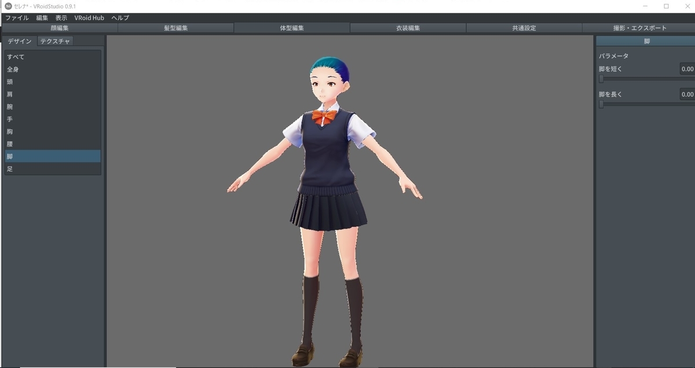This screenshot has width=695, height=368.
Task: Switch to the 体型編集 tab
Action: click(291, 27)
